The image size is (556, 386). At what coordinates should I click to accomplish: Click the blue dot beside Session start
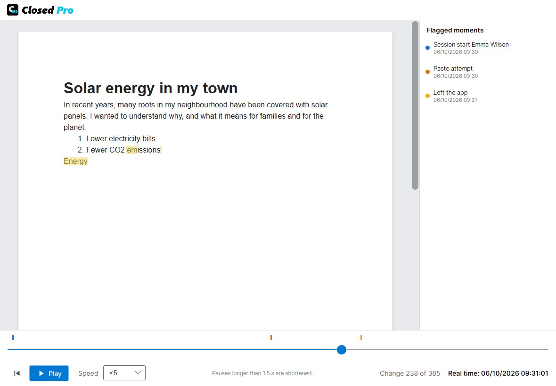pyautogui.click(x=428, y=48)
